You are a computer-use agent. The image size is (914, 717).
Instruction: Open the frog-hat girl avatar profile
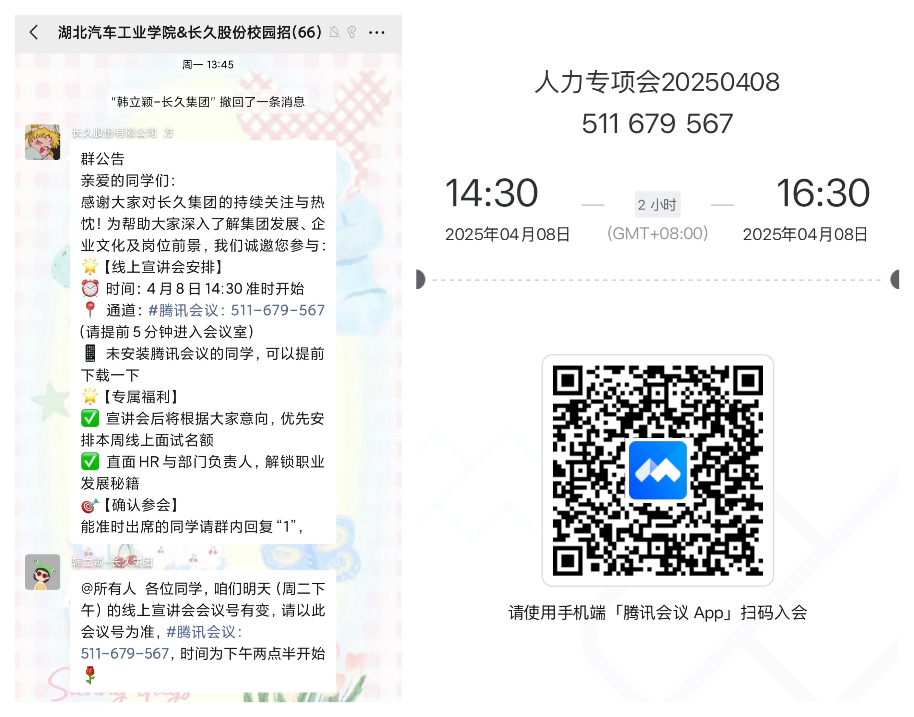(x=42, y=572)
